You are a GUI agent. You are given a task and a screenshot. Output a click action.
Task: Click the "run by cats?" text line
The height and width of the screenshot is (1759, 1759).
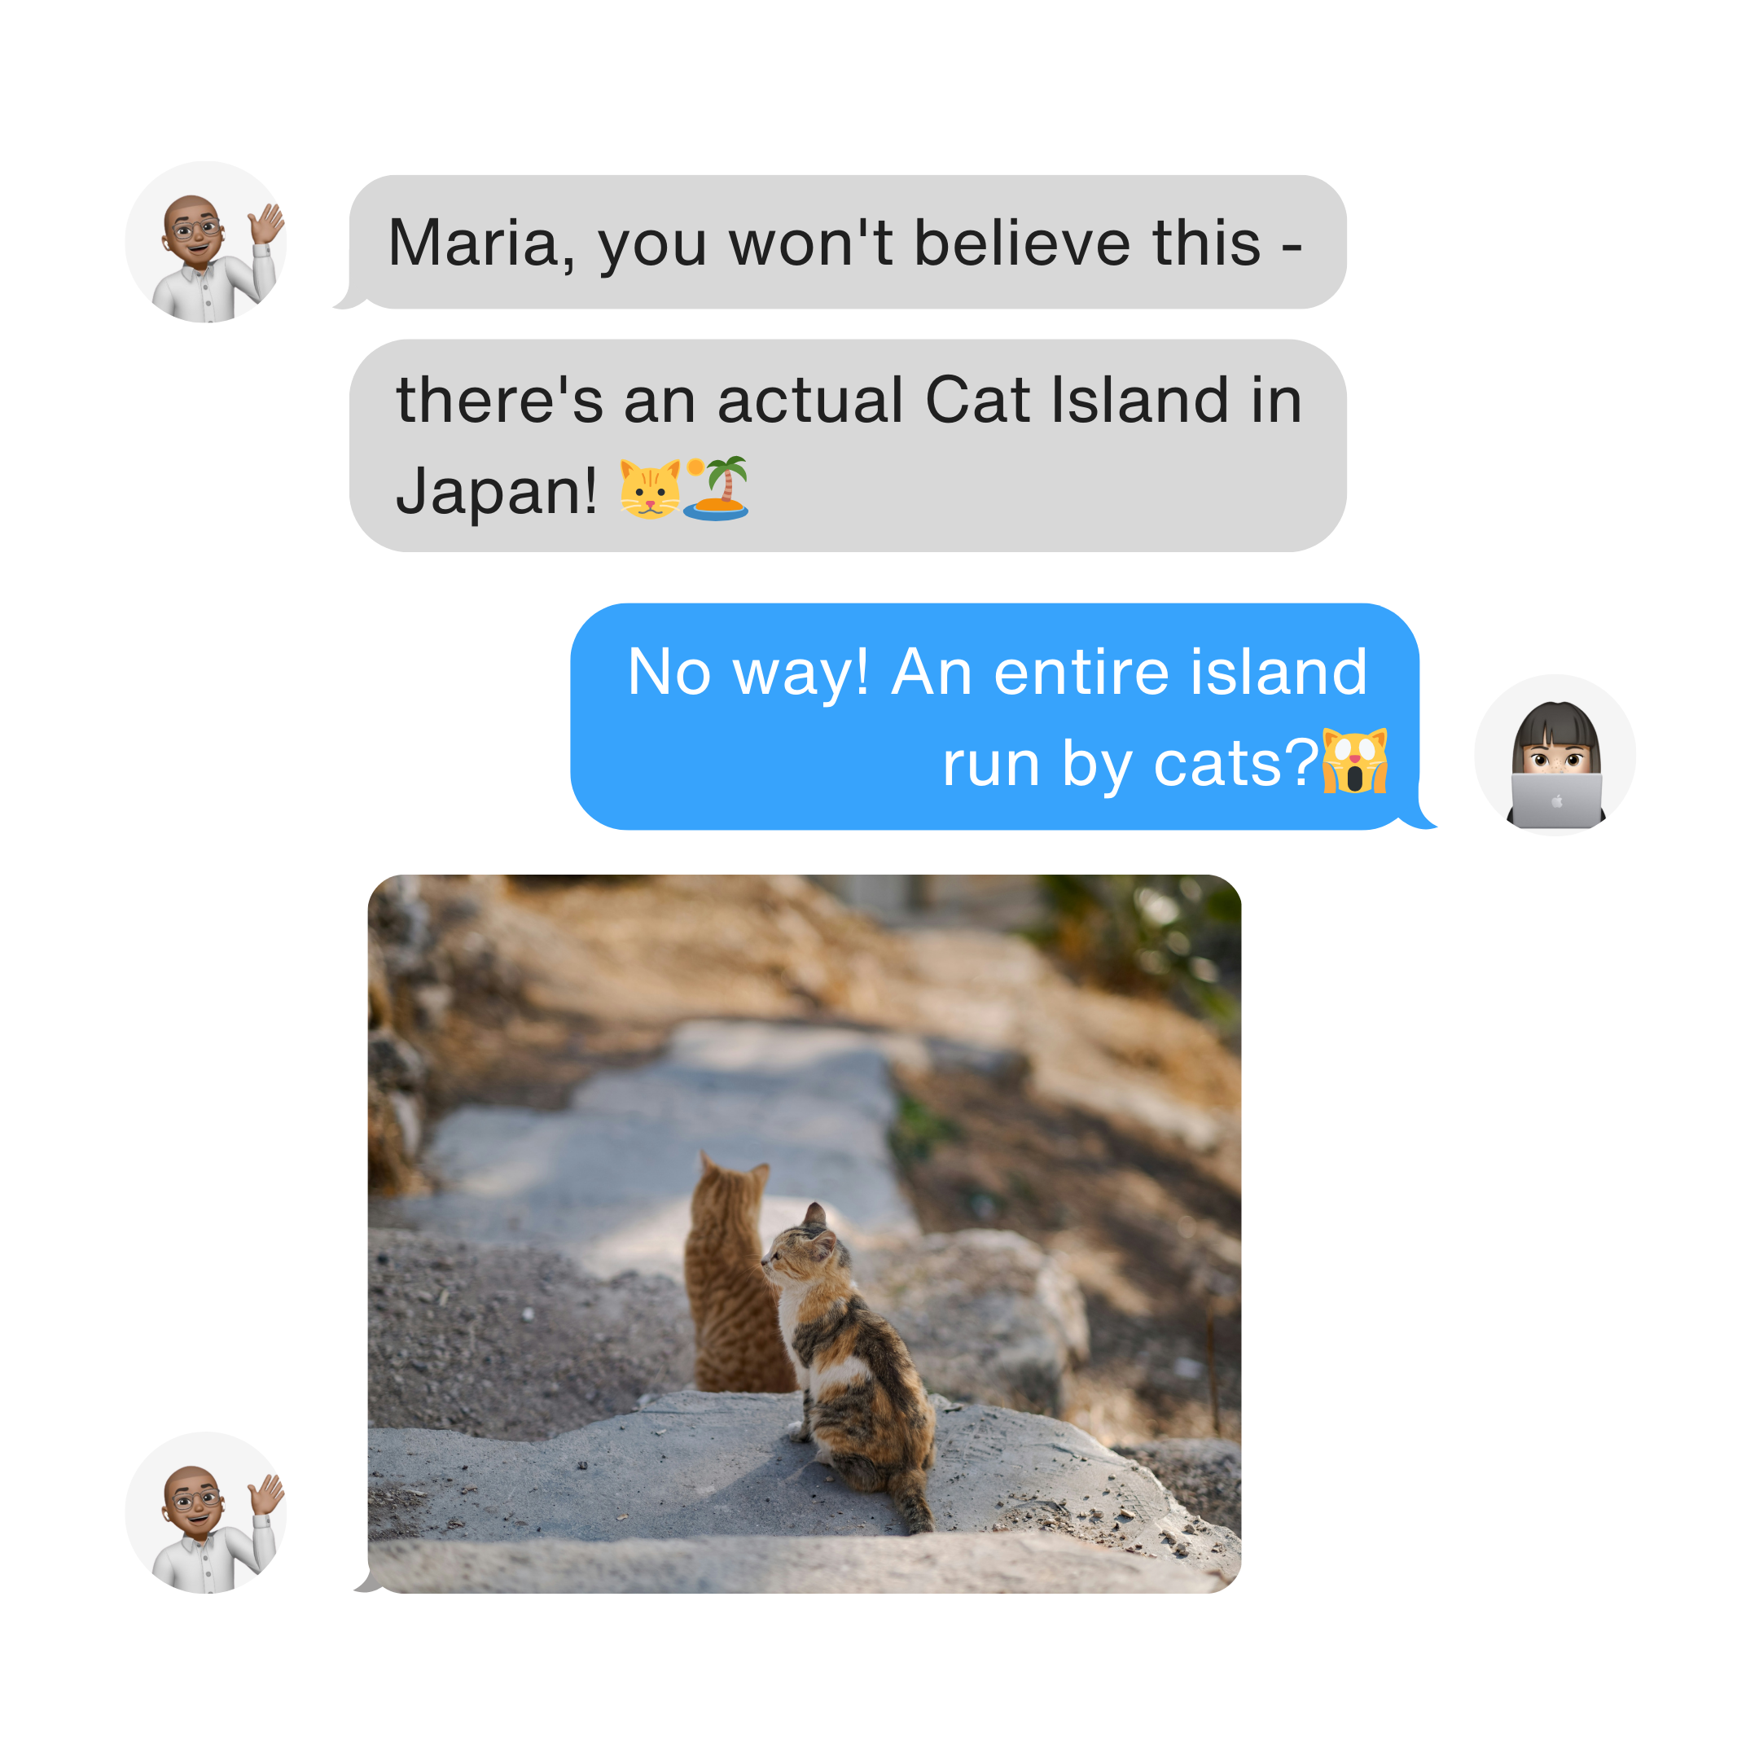[1130, 763]
